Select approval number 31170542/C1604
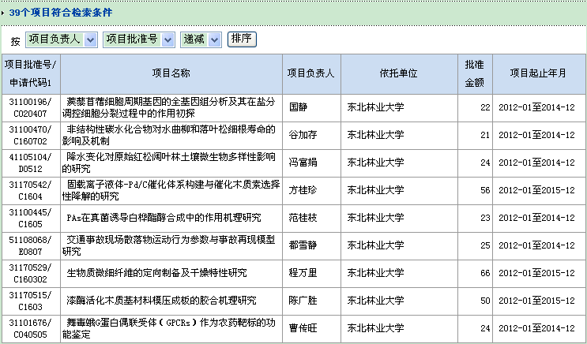The width and height of the screenshot is (587, 344). [x=30, y=191]
